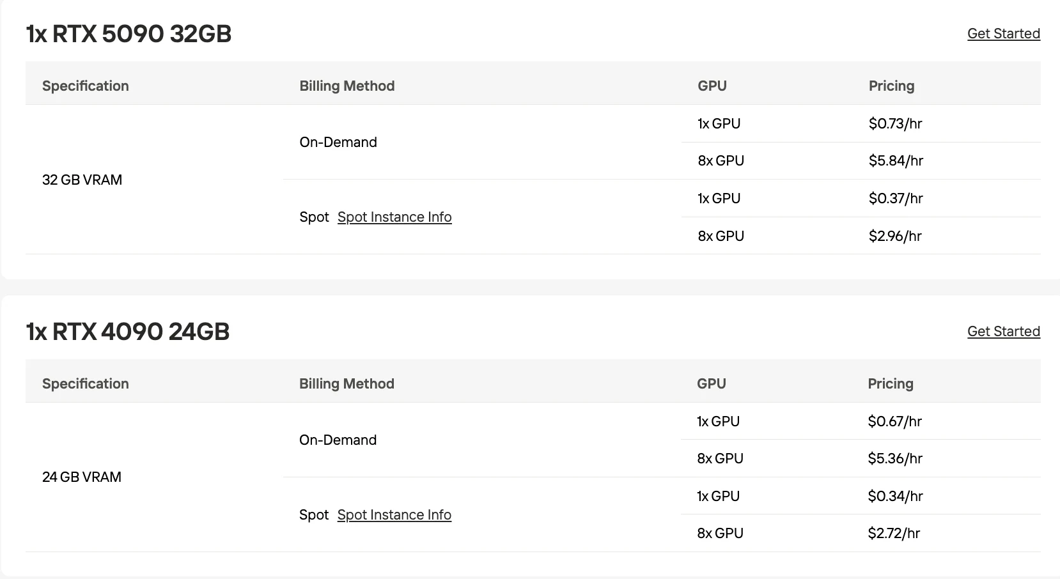Click the $5.84/hr 8x GPU price
This screenshot has width=1060, height=579.
[896, 160]
